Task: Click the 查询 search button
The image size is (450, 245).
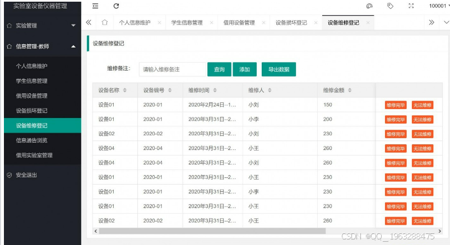Action: pos(219,69)
